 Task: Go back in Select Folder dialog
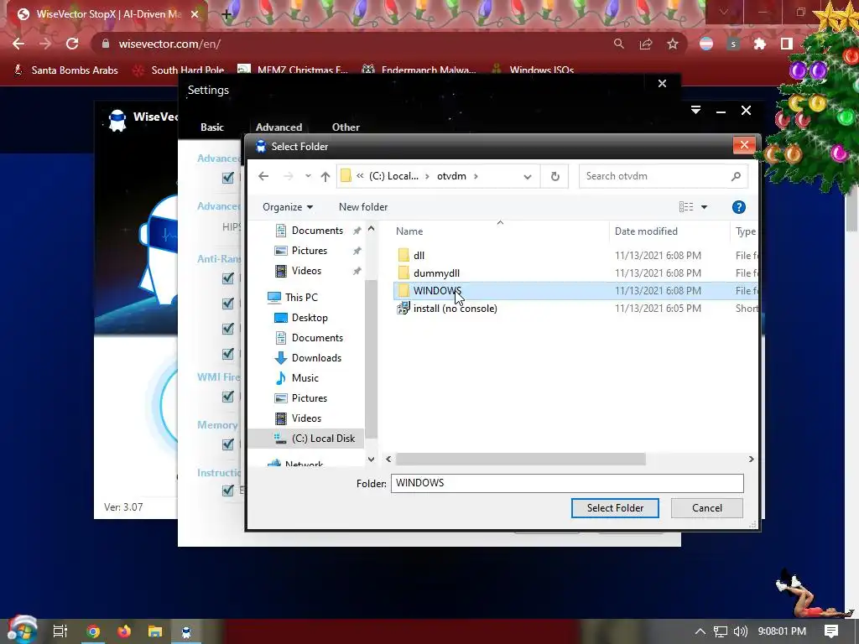pyautogui.click(x=263, y=176)
